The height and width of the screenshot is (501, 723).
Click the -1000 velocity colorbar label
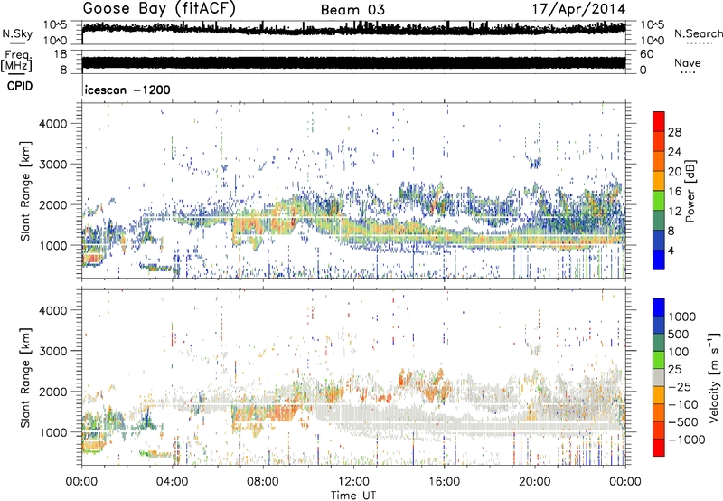click(x=687, y=440)
